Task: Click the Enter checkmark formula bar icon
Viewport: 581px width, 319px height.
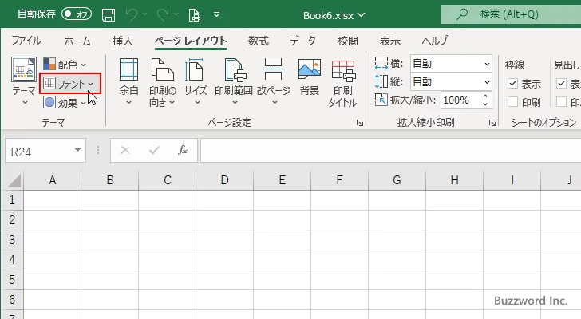Action: click(154, 150)
